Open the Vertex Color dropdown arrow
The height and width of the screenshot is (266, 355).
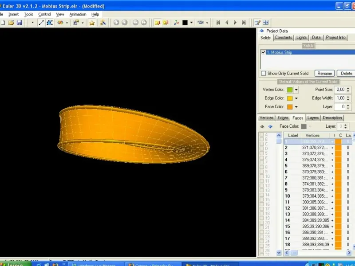coord(296,90)
